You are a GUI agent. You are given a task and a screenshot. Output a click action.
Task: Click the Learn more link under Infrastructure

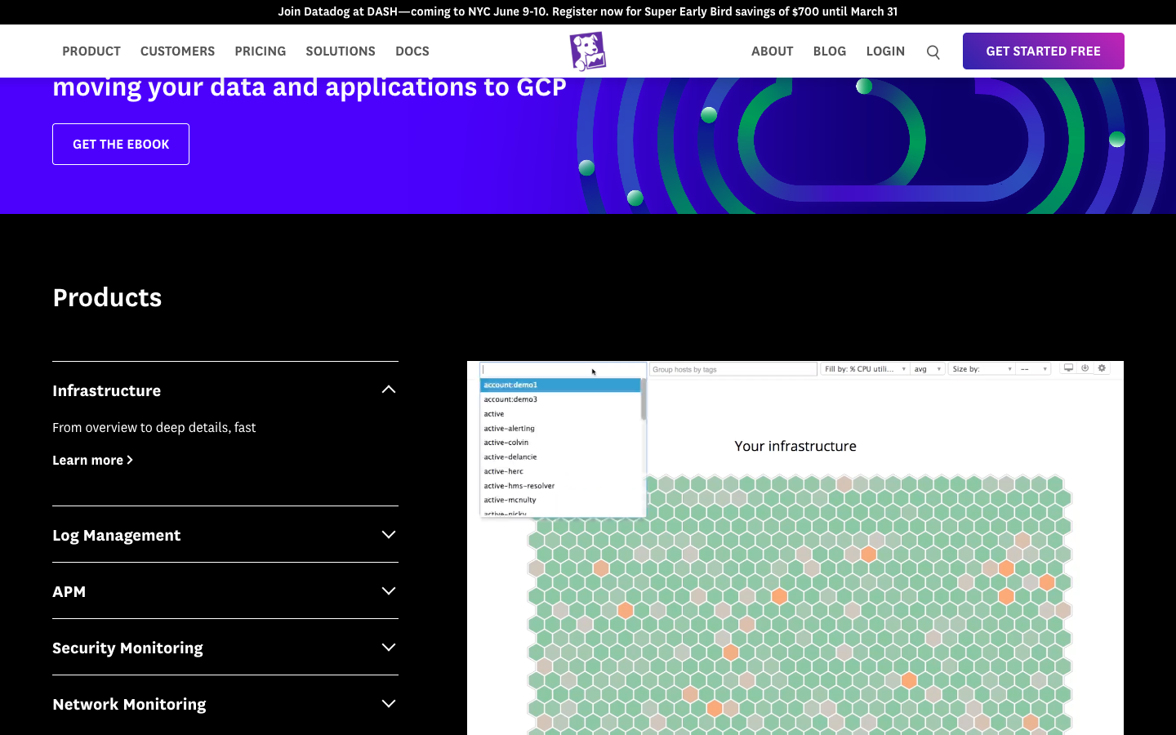(x=92, y=460)
